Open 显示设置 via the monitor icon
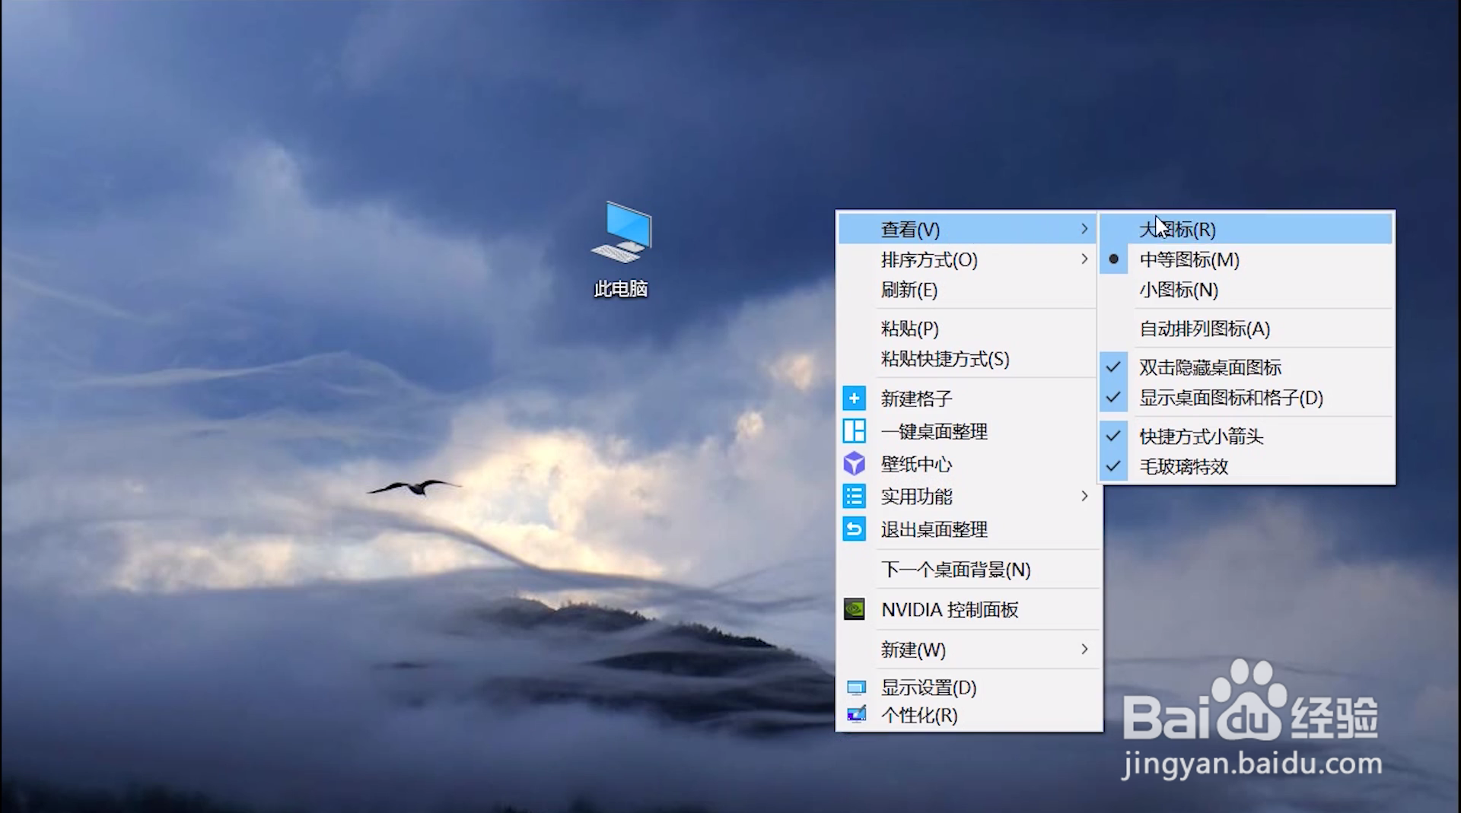 coord(857,687)
